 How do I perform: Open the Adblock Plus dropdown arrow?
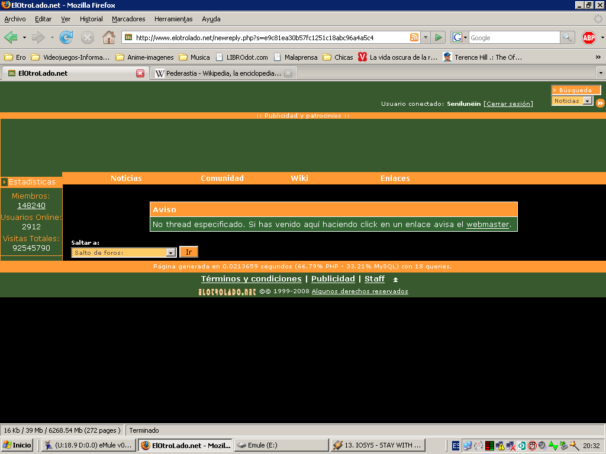[602, 37]
